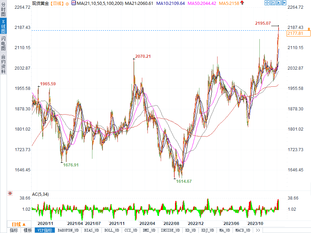
Task: Apply the BOLL_UD indicator
Action: coord(112,230)
